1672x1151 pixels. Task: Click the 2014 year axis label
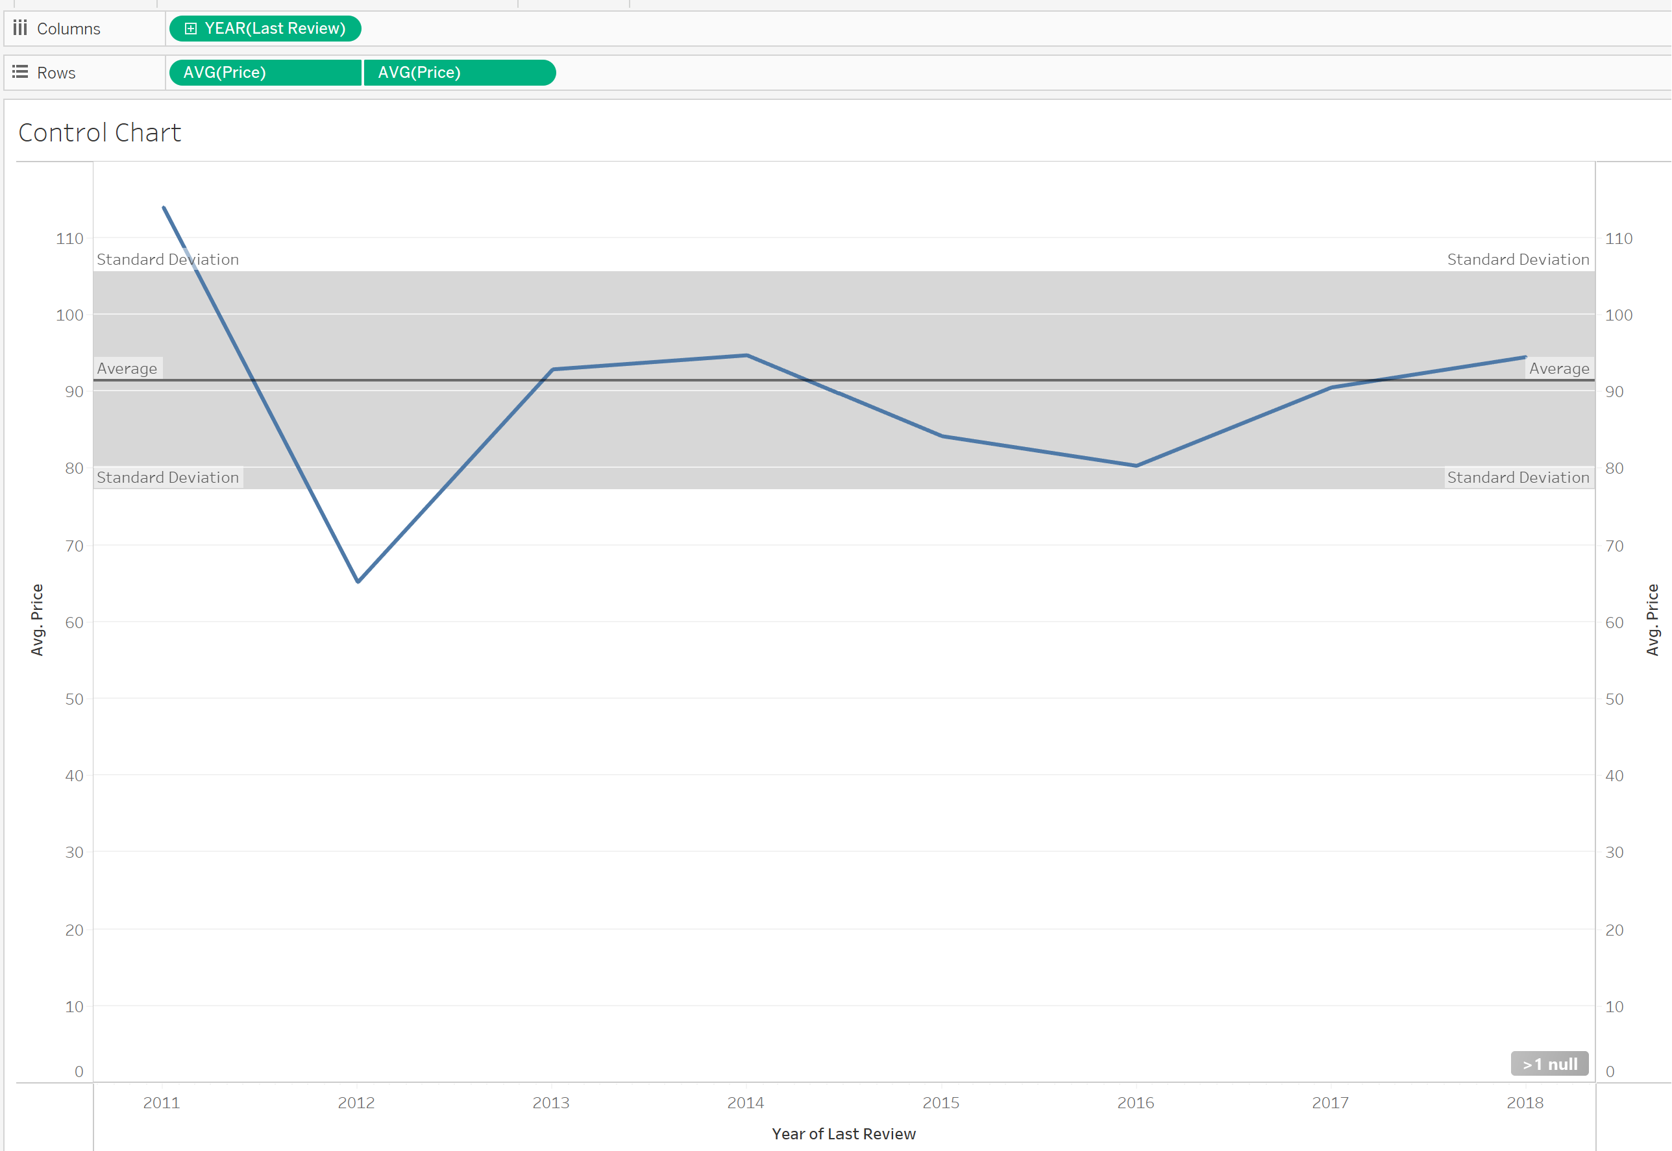[745, 1103]
